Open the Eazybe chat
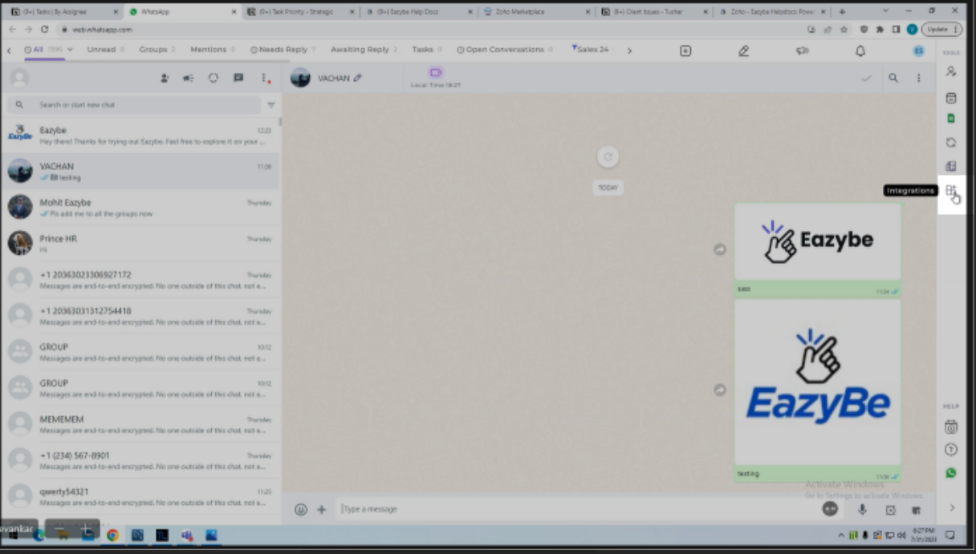This screenshot has width=976, height=554. tap(140, 135)
